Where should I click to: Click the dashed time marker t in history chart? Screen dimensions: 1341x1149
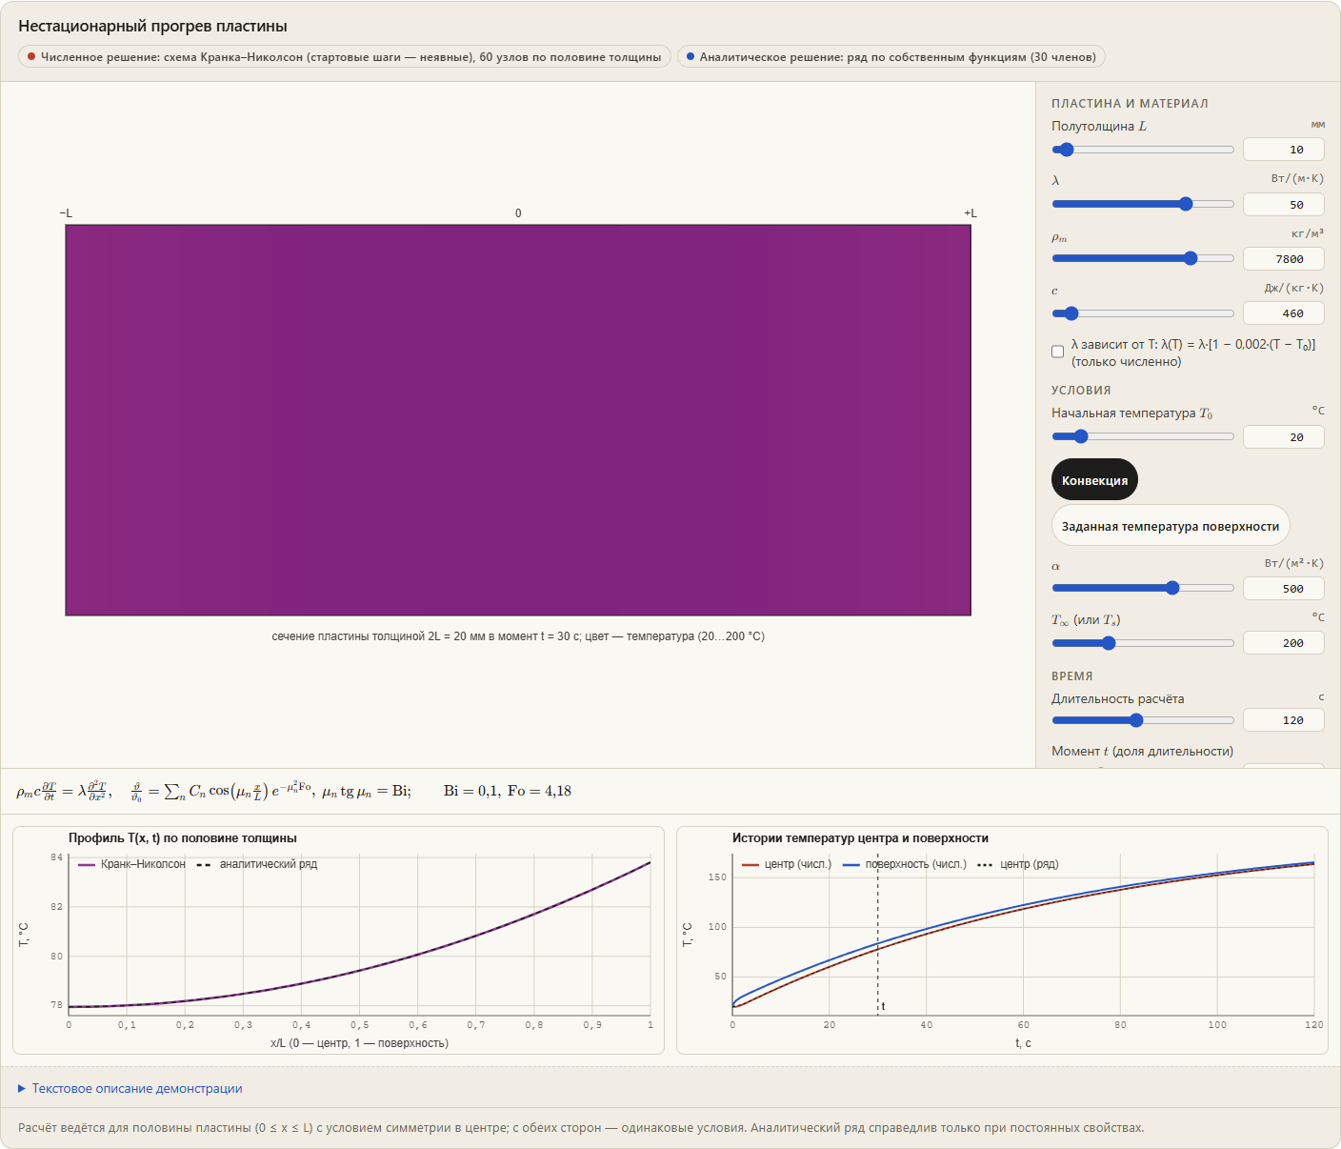(x=878, y=934)
